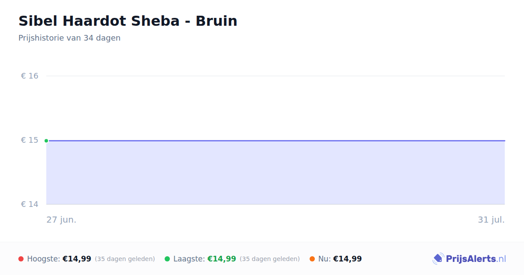This screenshot has height=275, width=524.
Task: Click the € 16 axis label
Action: tap(30, 76)
